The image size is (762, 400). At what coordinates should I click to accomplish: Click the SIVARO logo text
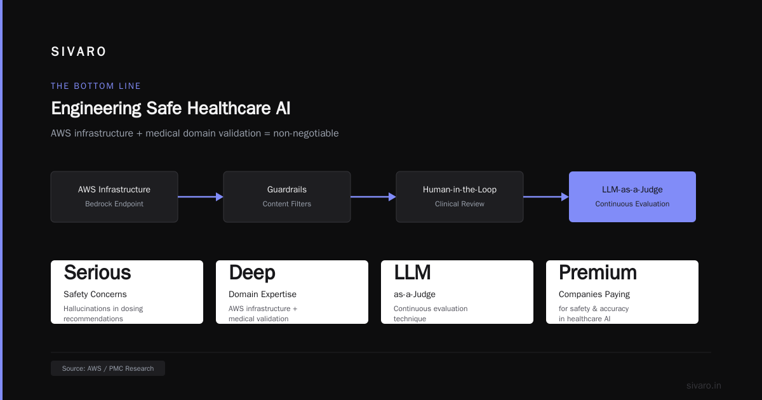tap(79, 52)
